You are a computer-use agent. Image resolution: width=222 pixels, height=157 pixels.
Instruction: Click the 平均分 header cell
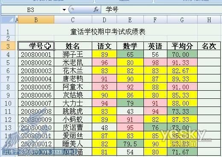point(182,46)
